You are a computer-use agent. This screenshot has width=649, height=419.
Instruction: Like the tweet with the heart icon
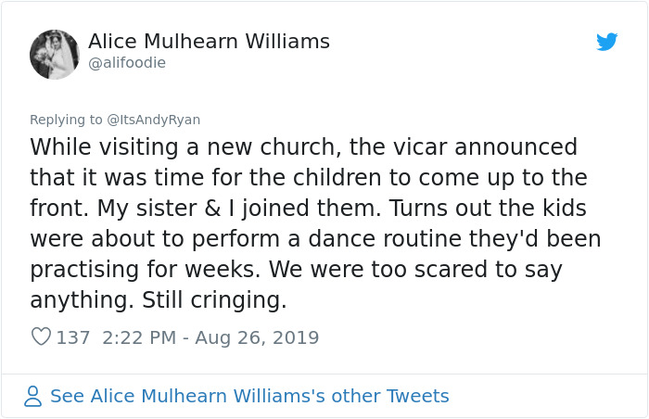point(41,337)
